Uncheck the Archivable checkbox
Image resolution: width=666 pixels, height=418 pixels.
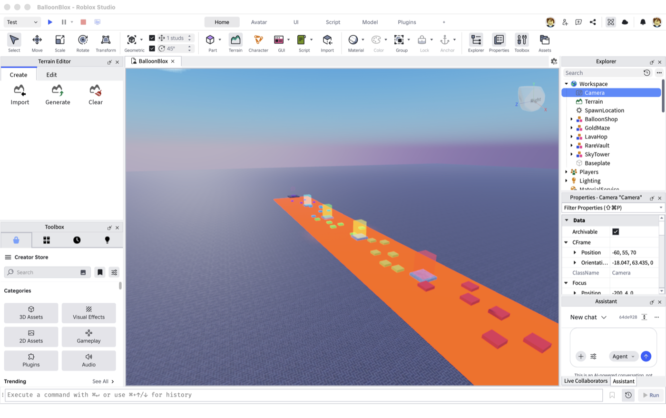(616, 232)
